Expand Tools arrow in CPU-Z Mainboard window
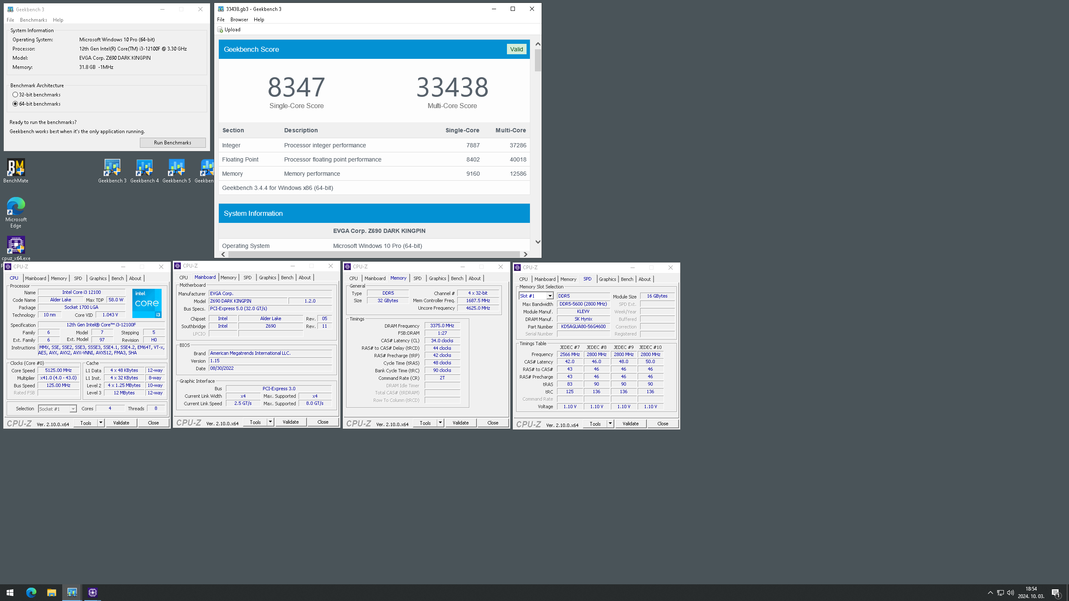1069x601 pixels. 270,422
